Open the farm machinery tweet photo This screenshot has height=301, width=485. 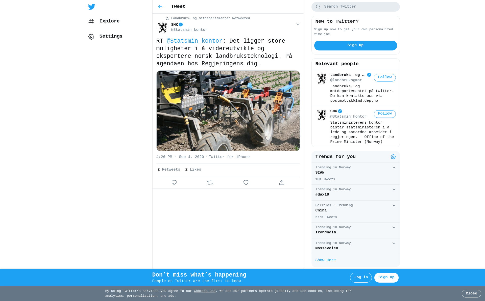[228, 111]
